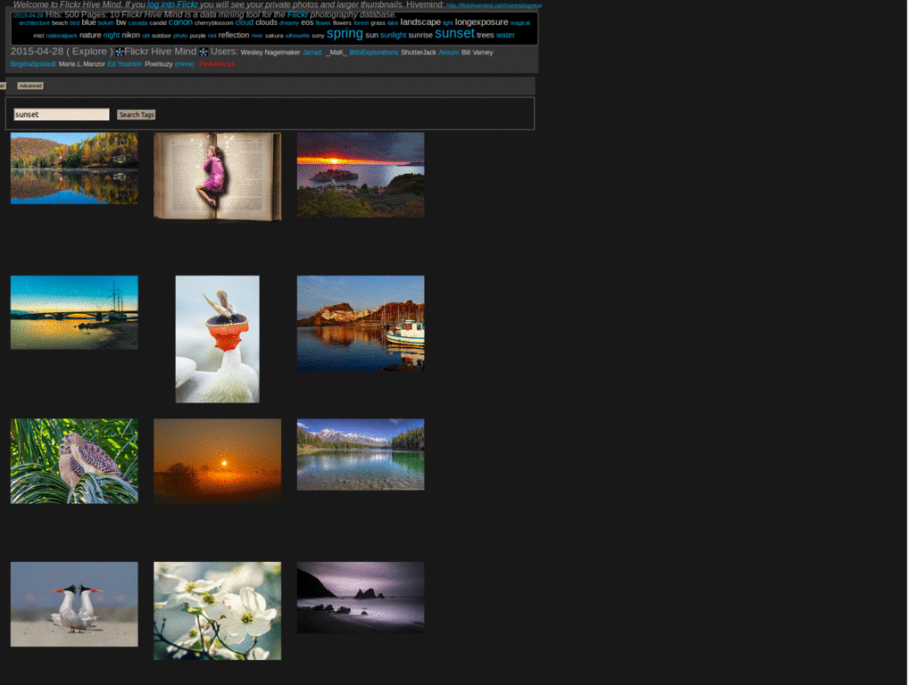
Task: Open user 'BillsExplorations' profile link
Action: (x=374, y=52)
